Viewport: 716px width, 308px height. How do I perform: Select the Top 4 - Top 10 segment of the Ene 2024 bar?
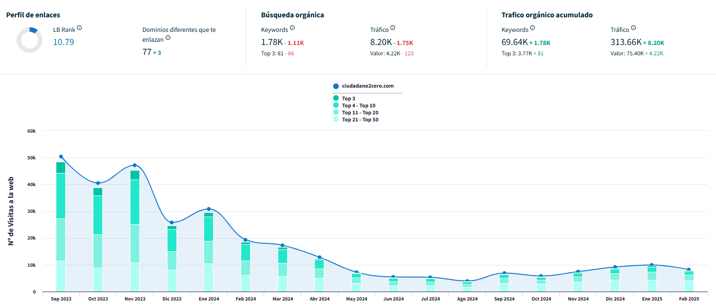[x=209, y=229]
